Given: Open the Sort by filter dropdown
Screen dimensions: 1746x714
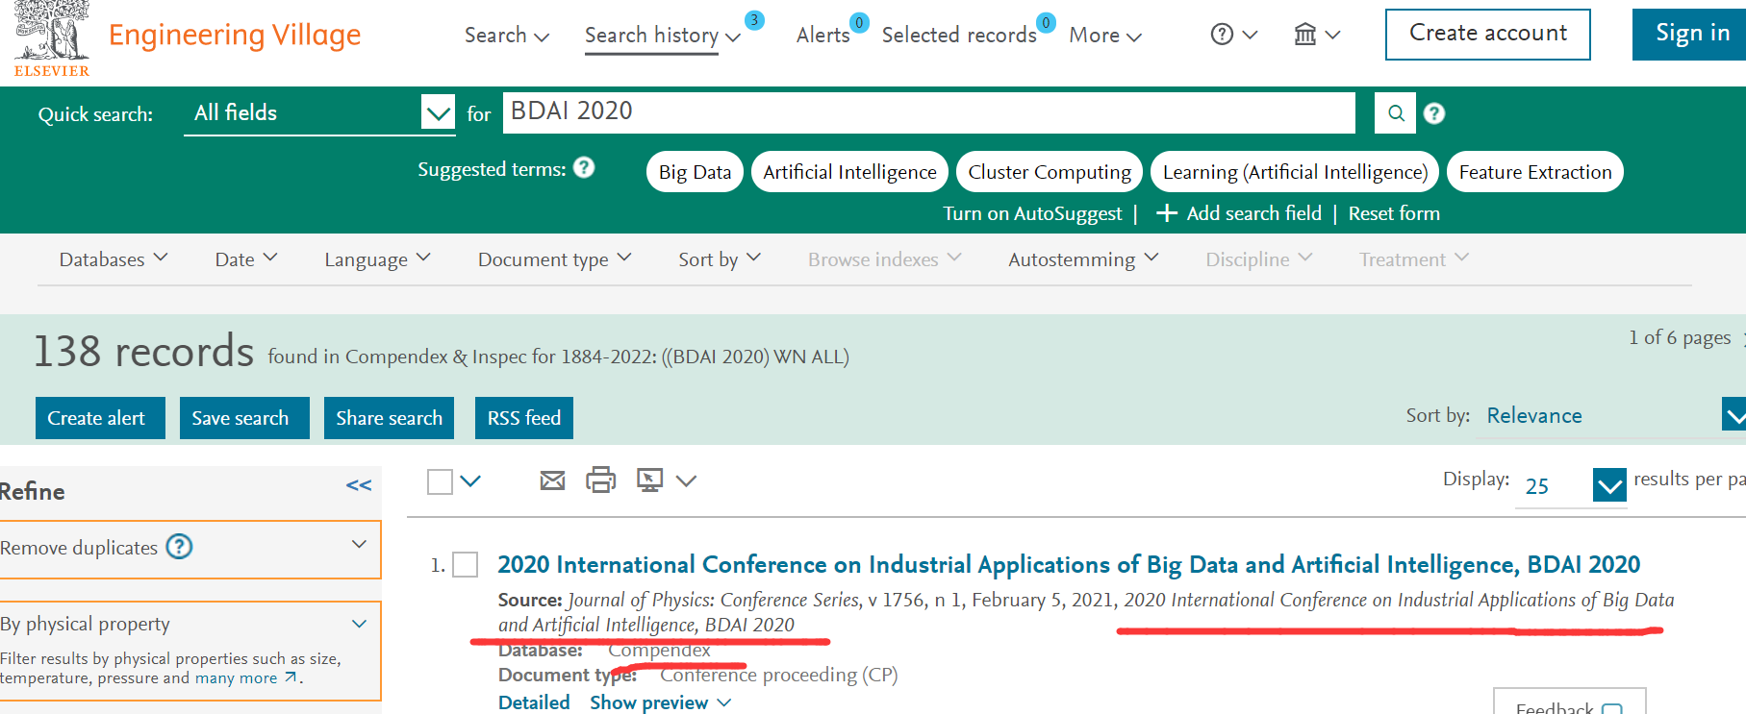Looking at the screenshot, I should tap(720, 259).
